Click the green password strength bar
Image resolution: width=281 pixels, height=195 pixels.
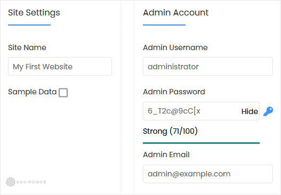tap(201, 143)
